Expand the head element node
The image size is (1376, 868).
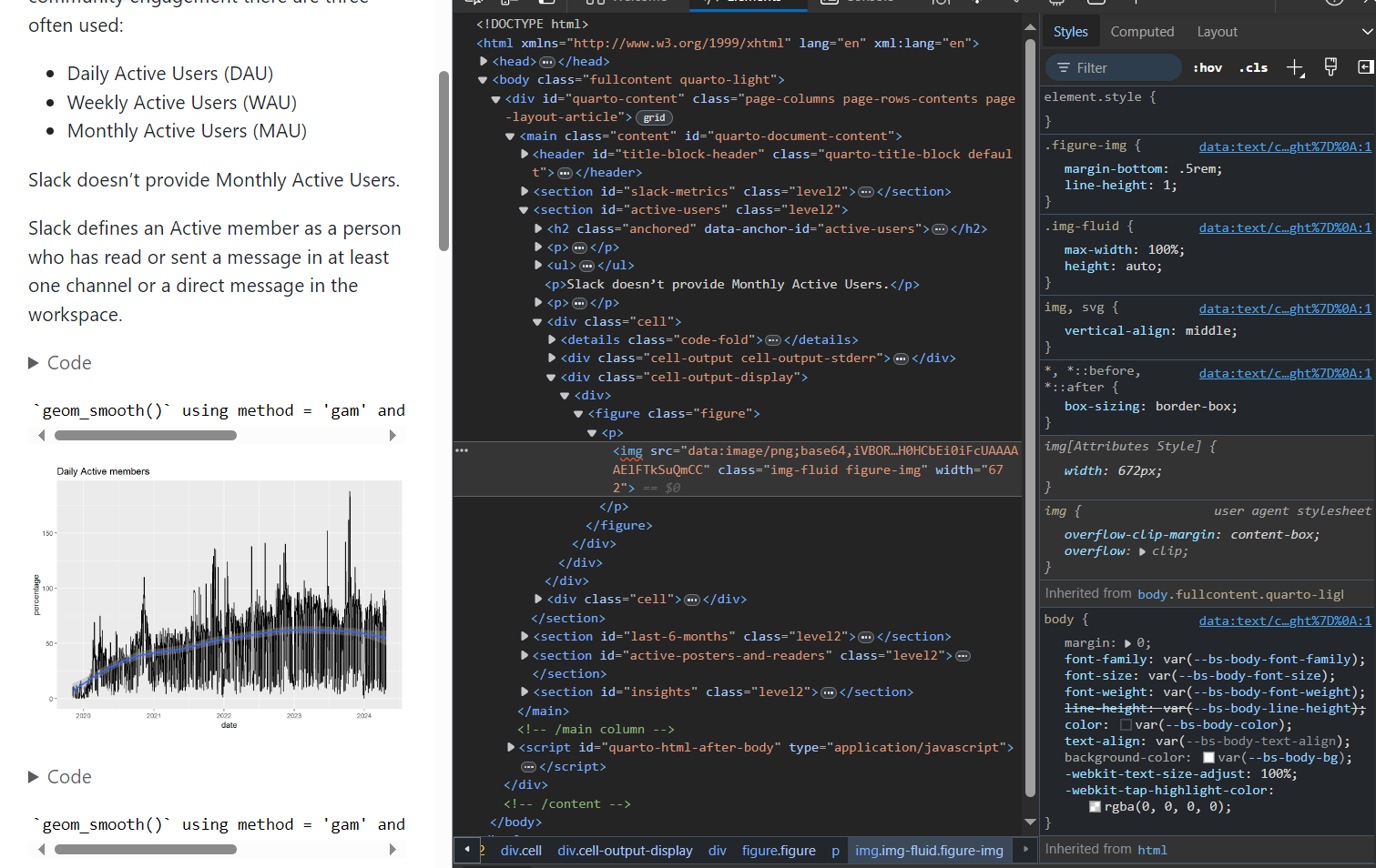tap(484, 61)
